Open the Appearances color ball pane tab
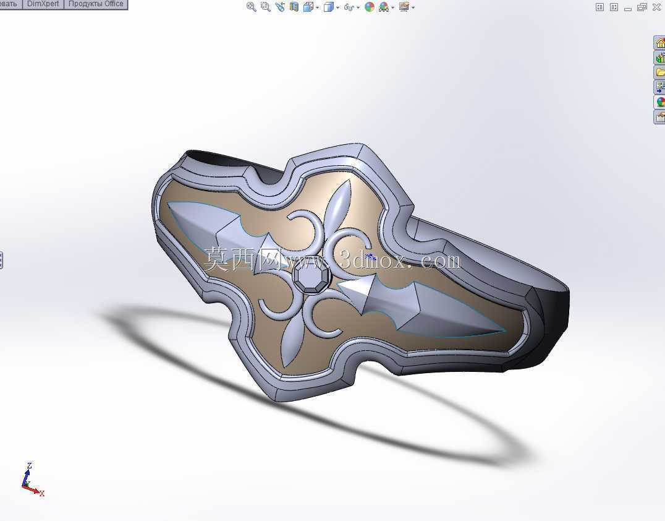Viewport: 665px width, 521px height. pyautogui.click(x=659, y=102)
